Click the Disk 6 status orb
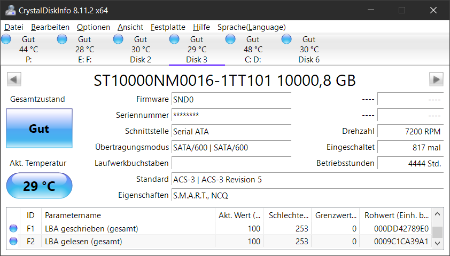The image size is (450, 256). coord(286,39)
